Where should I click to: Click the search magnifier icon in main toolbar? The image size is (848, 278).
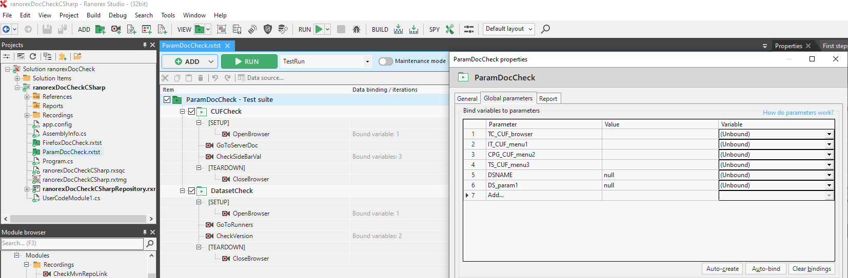pyautogui.click(x=545, y=29)
